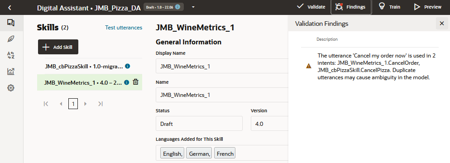Go to last page of skills
The height and width of the screenshot is (163, 450).
100,104
